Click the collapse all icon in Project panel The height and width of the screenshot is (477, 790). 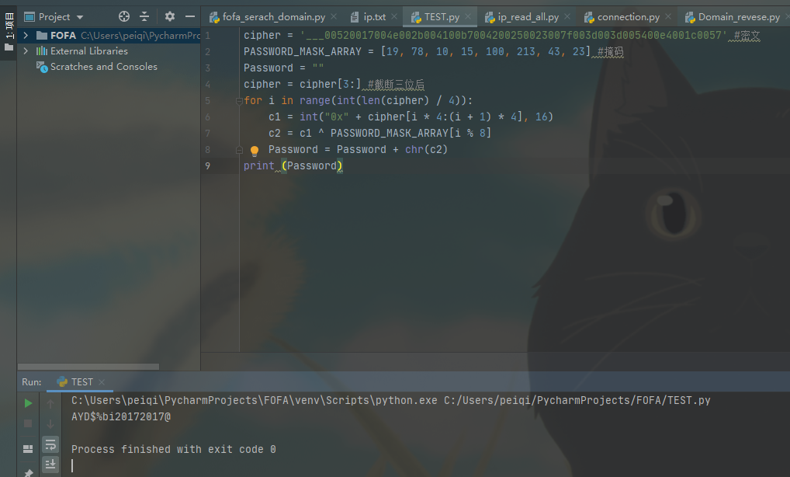[144, 16]
